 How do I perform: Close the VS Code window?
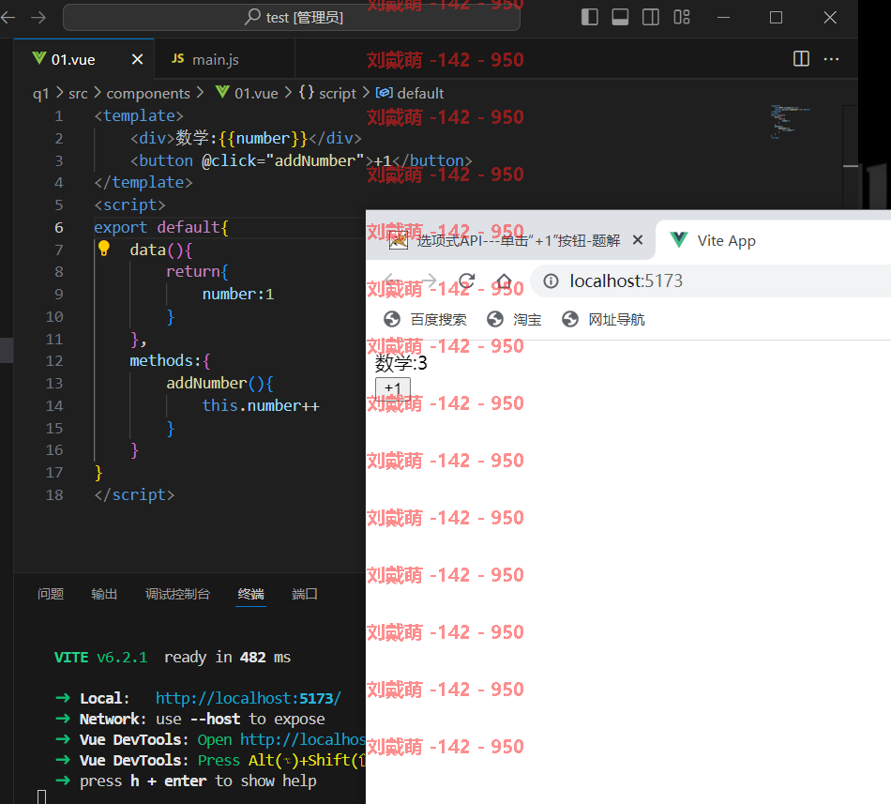[830, 18]
